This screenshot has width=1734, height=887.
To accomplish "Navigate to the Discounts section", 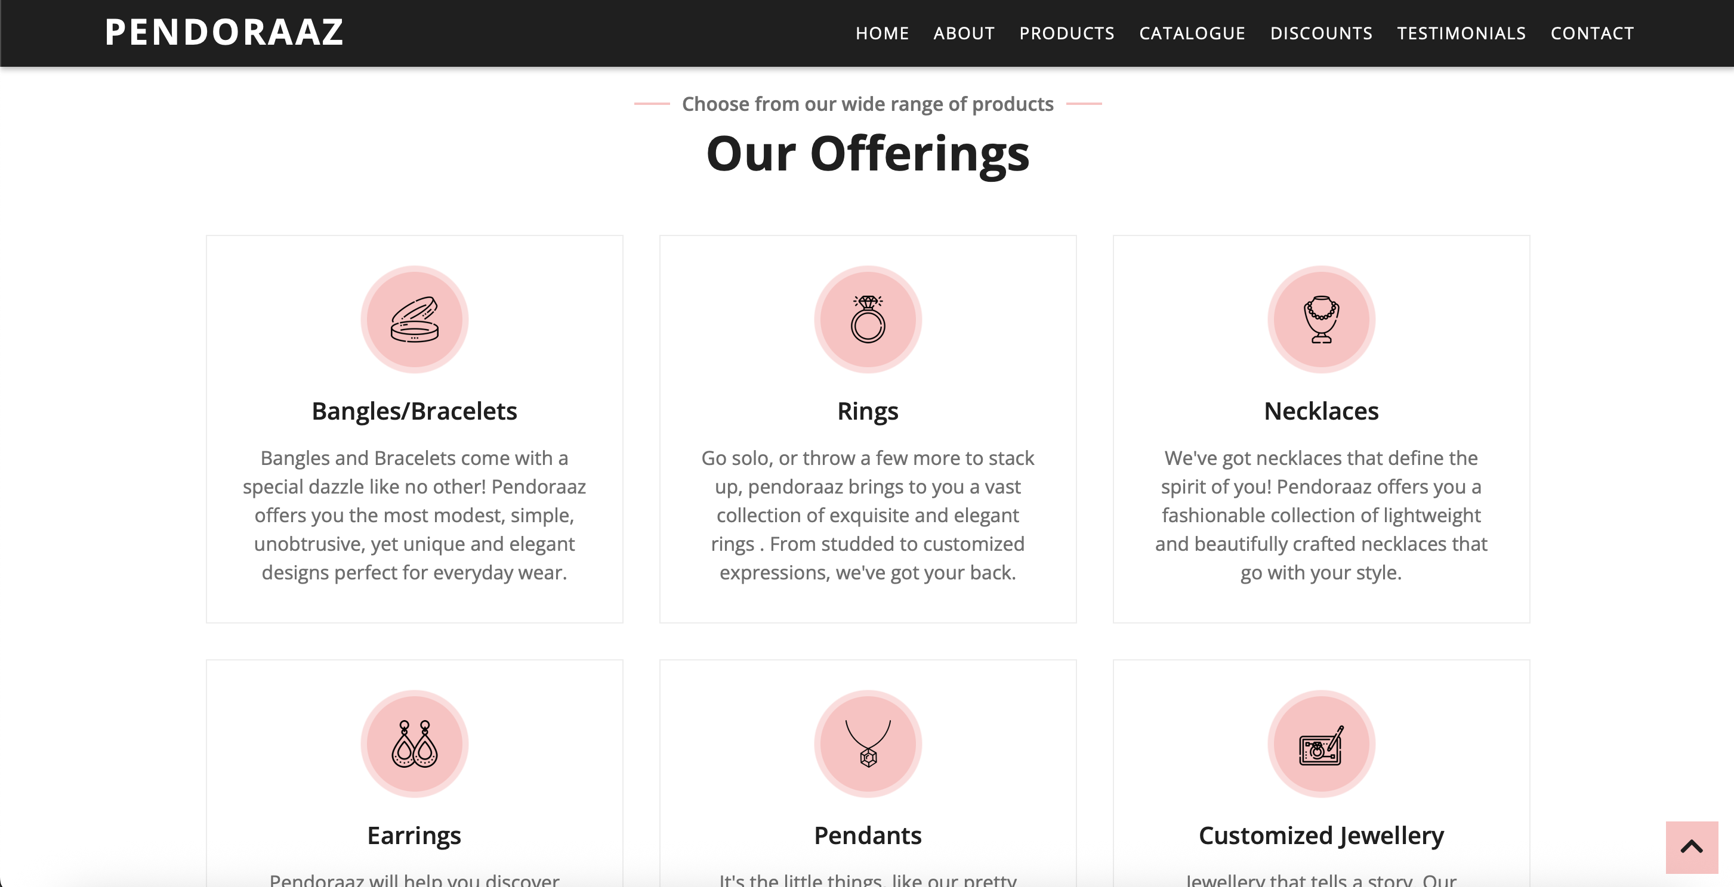I will 1320,33.
